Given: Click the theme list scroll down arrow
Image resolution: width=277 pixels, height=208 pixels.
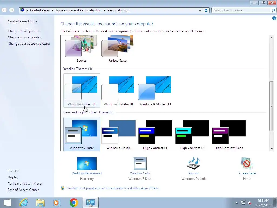Looking at the screenshot, I should tap(272, 149).
